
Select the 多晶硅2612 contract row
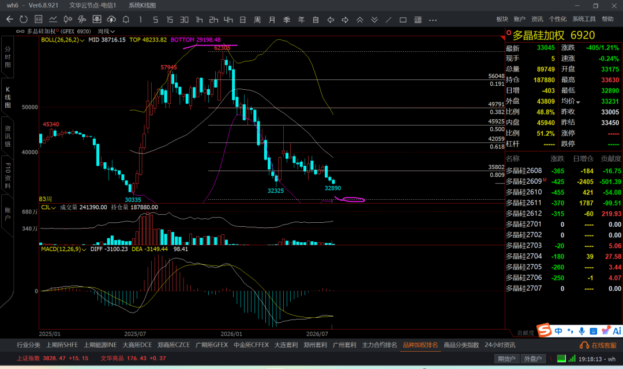(564, 214)
